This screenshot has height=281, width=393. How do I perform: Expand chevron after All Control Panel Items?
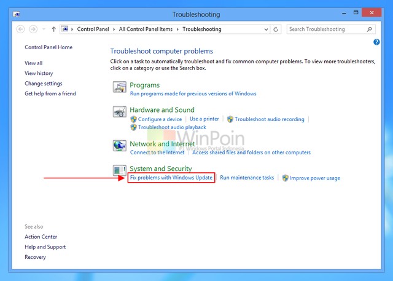(177, 30)
